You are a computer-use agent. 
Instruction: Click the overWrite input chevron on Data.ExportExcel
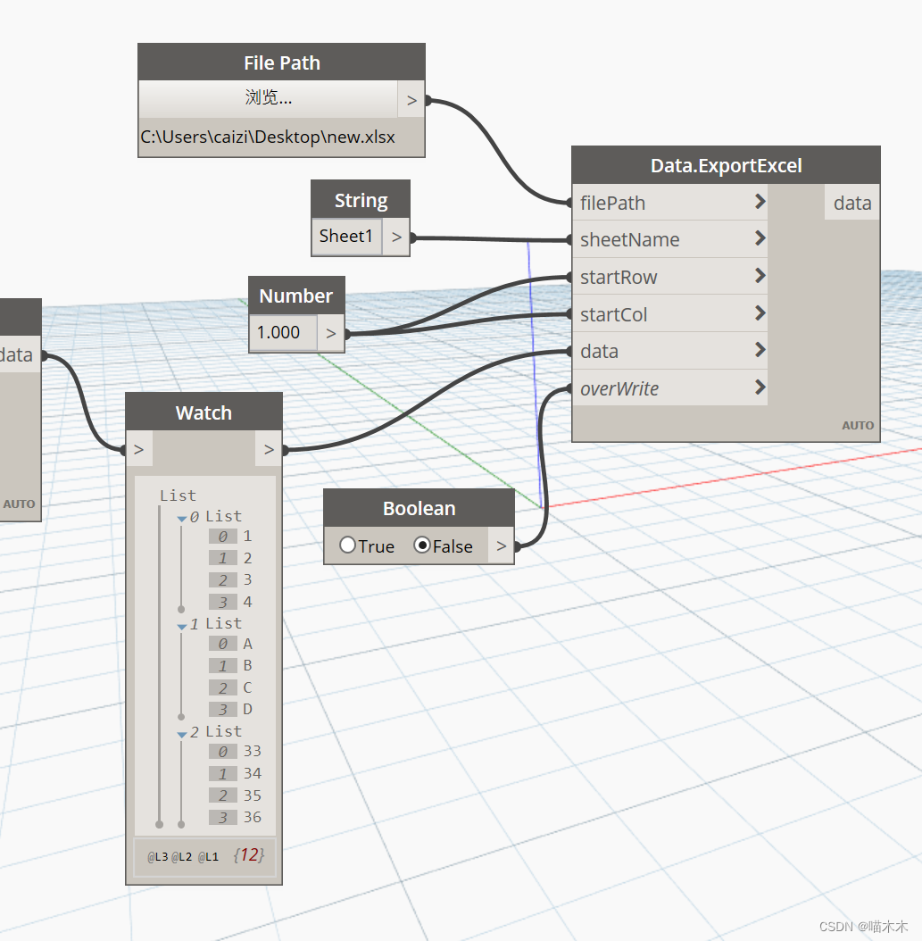point(760,387)
